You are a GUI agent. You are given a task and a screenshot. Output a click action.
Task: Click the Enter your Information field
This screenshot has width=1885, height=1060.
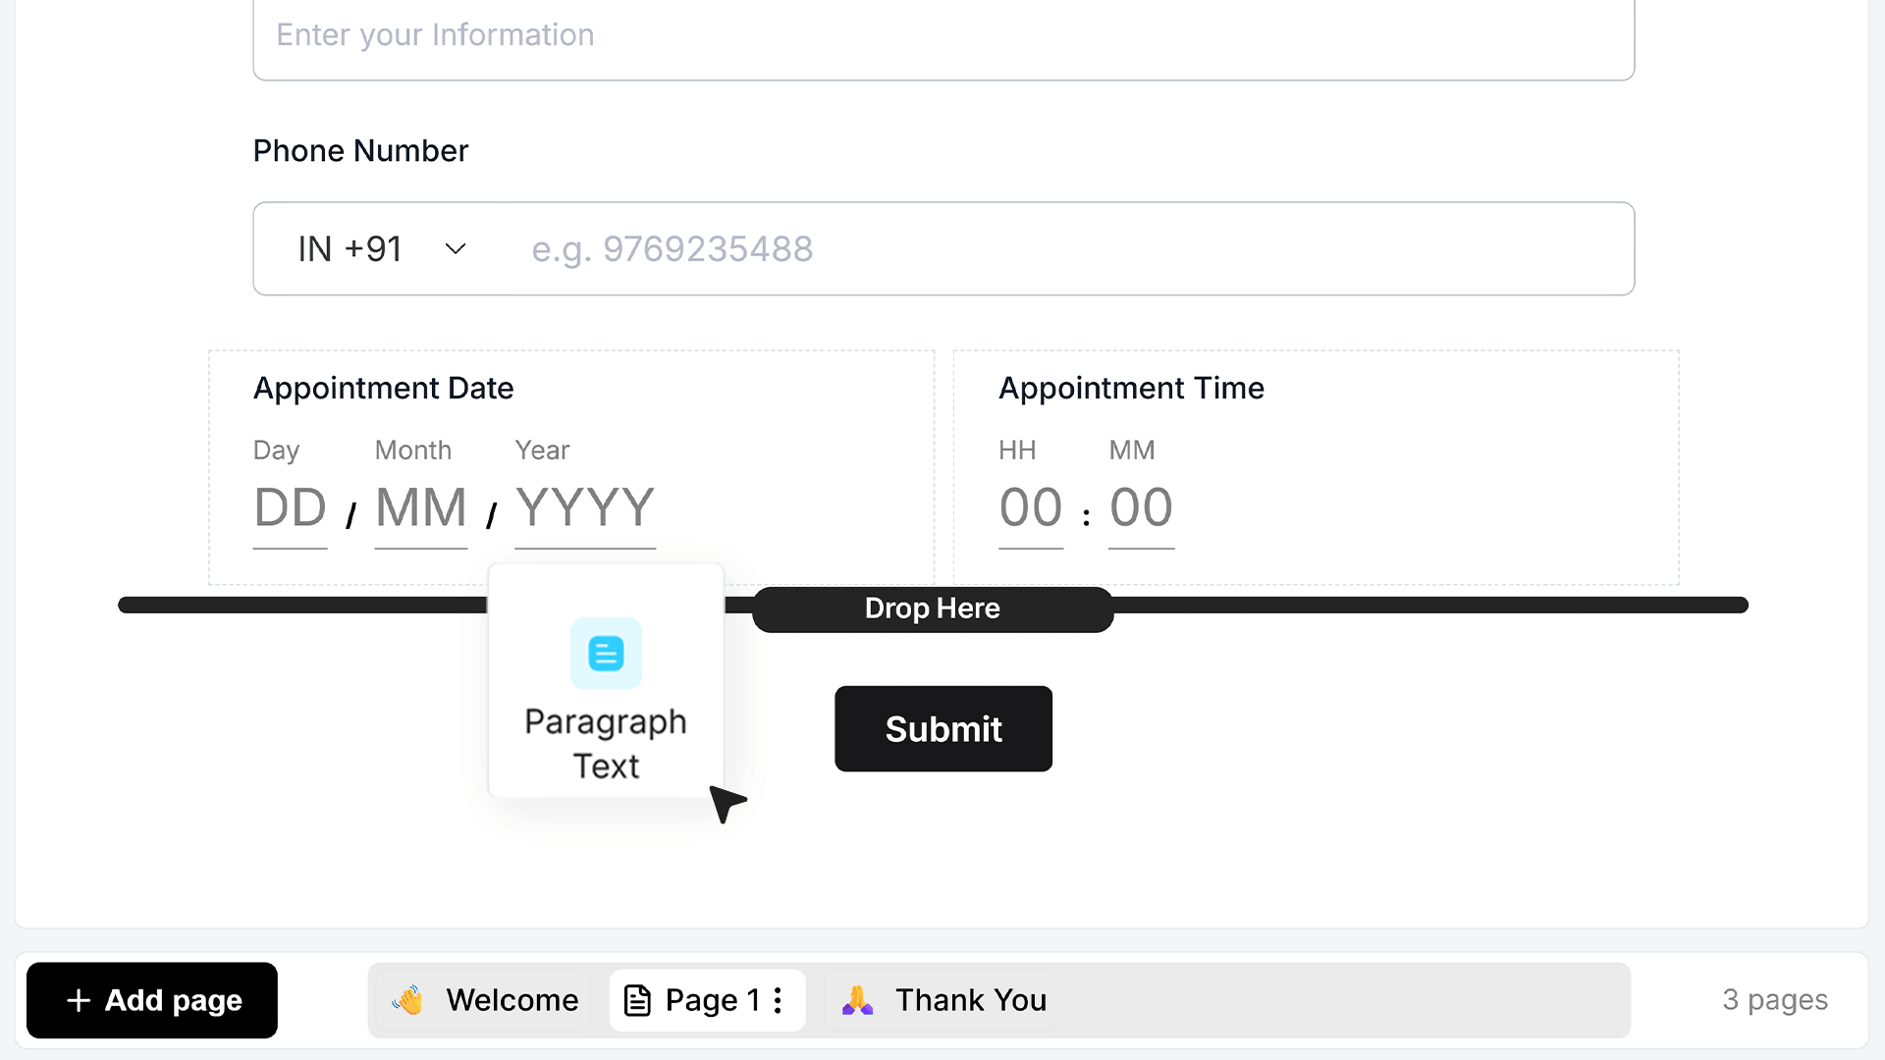[943, 37]
